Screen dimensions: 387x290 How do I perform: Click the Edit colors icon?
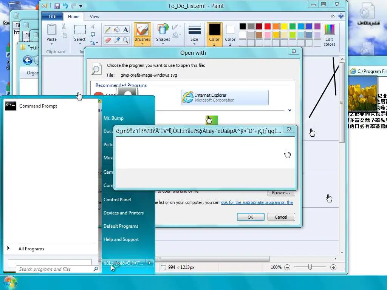tap(329, 29)
